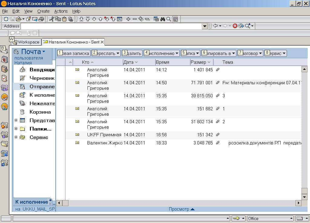Toggle the search bar icon in toolbar
Screen dimensions: 310x223
point(175,19)
